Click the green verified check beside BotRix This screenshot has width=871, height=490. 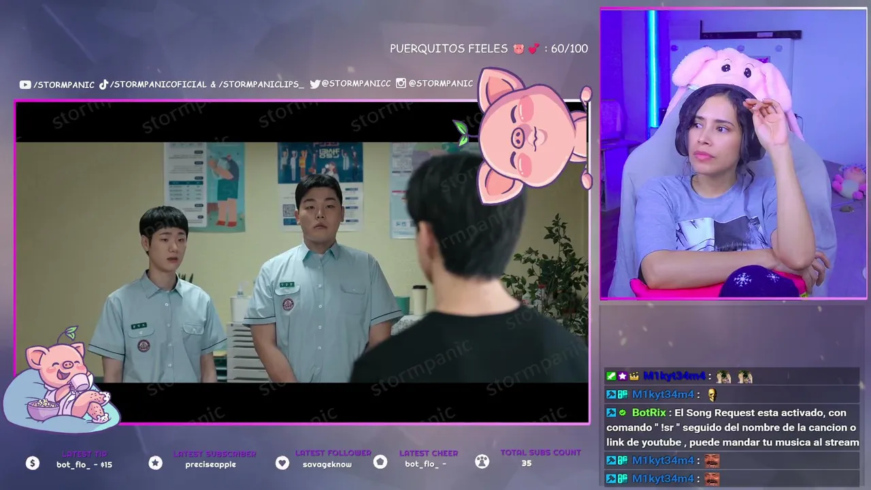point(622,412)
